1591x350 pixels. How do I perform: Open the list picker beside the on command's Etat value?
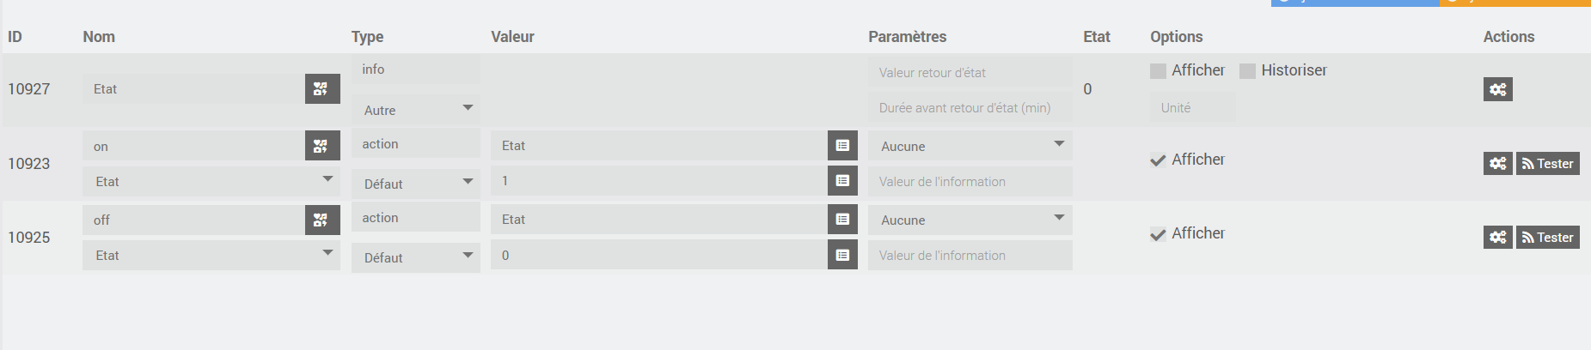tap(842, 146)
